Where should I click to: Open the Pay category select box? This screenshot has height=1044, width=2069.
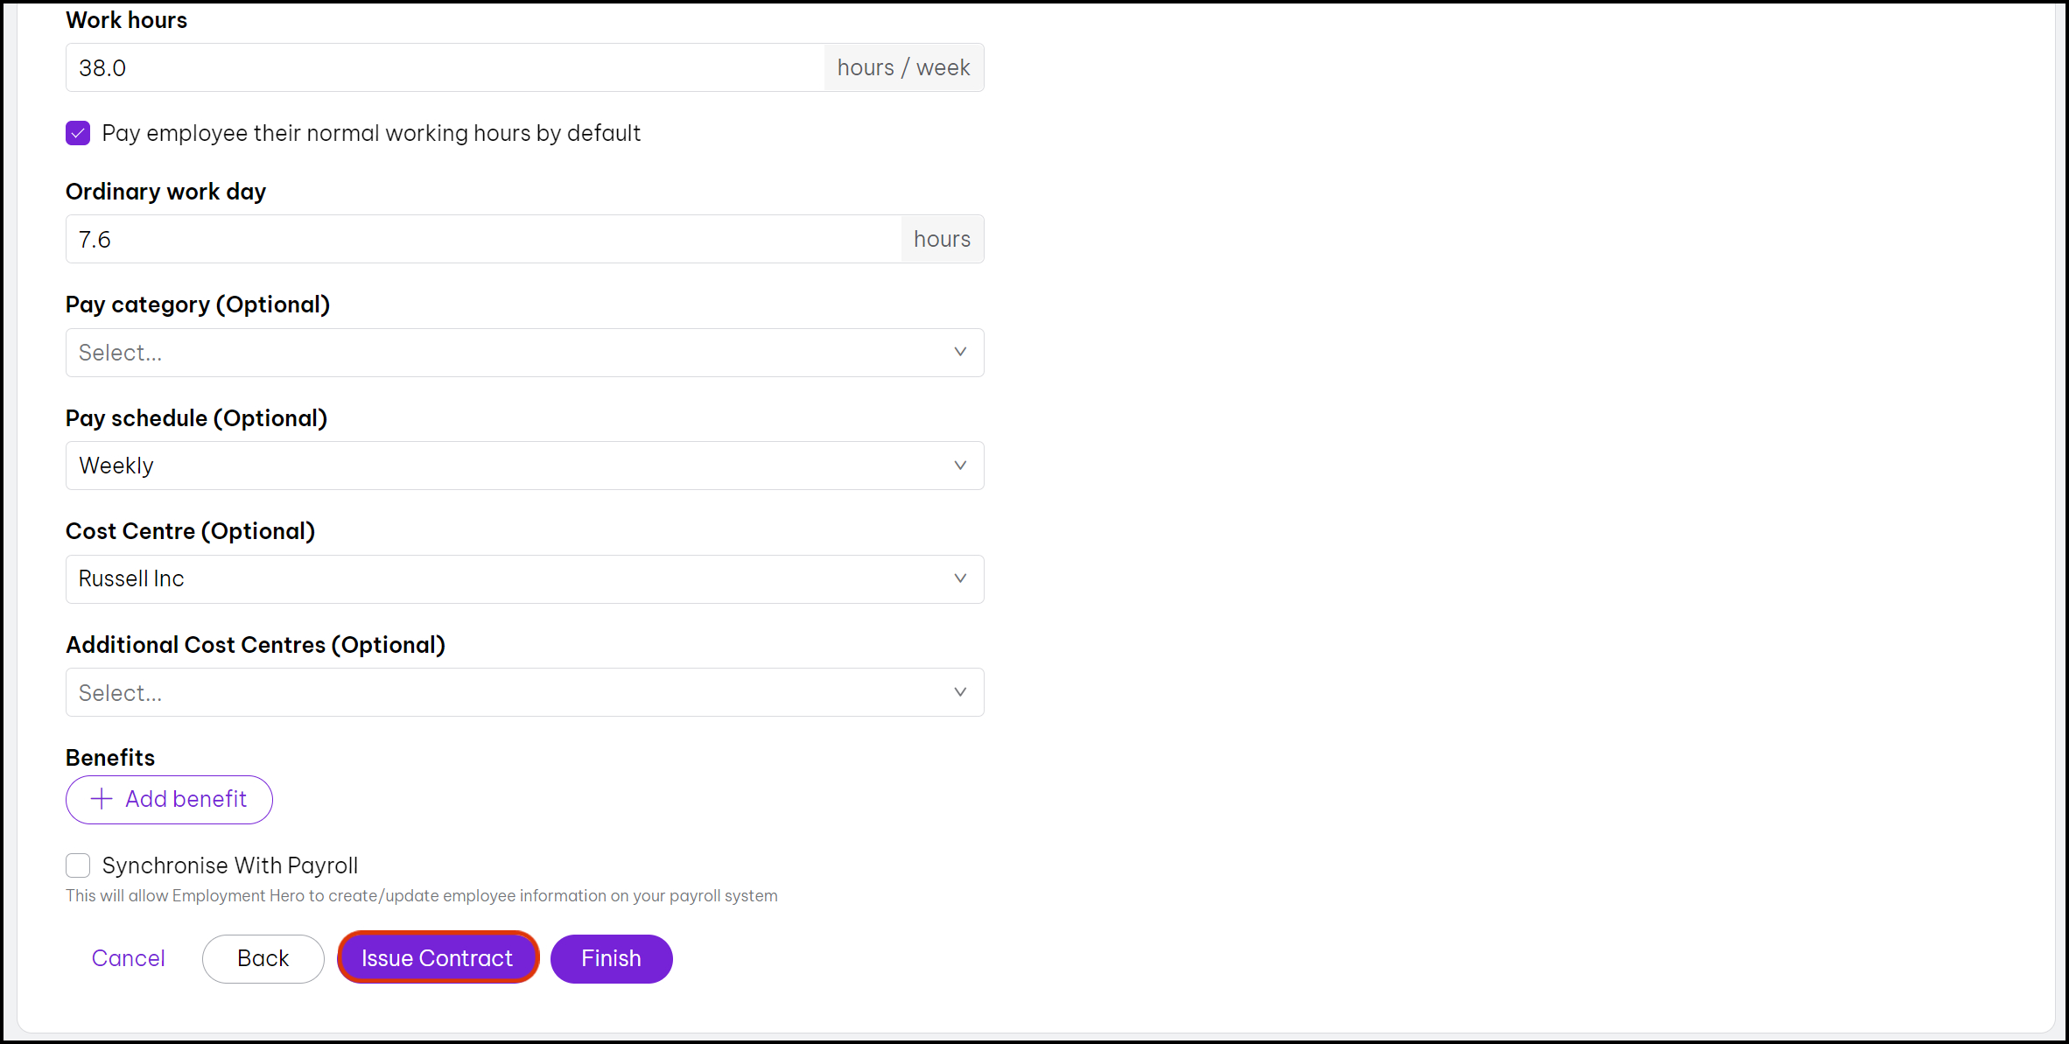click(x=508, y=353)
